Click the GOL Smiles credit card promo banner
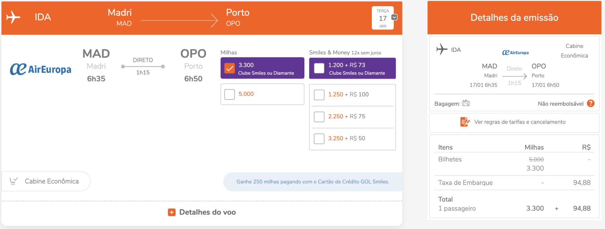The width and height of the screenshot is (605, 229). coord(313,182)
